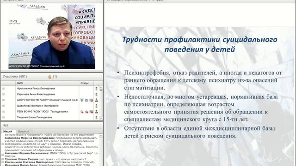This screenshot has height=166, width=296.
Task: Tick checkbox beside Сарычева Анна Александровна
Action: 3,94
